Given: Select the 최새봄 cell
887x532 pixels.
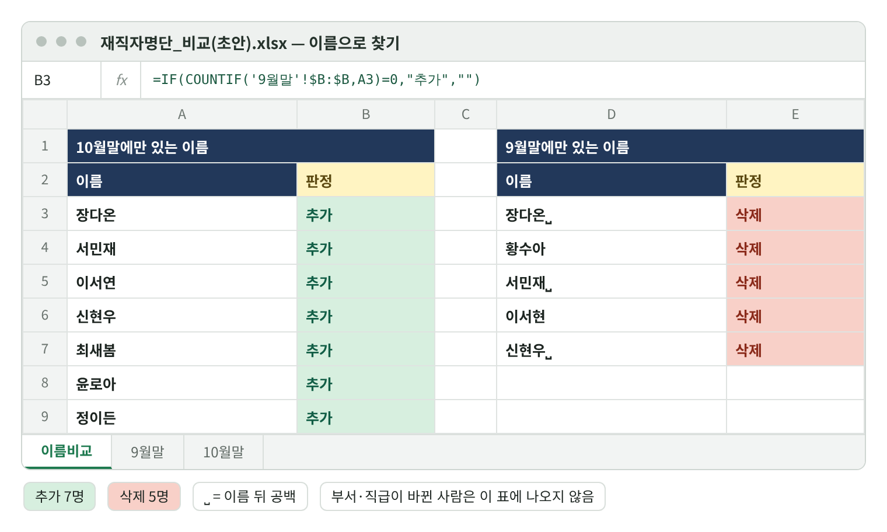Looking at the screenshot, I should (182, 349).
